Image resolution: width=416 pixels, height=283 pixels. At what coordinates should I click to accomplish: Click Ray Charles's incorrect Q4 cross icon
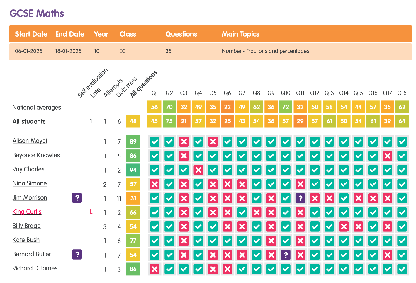point(198,170)
